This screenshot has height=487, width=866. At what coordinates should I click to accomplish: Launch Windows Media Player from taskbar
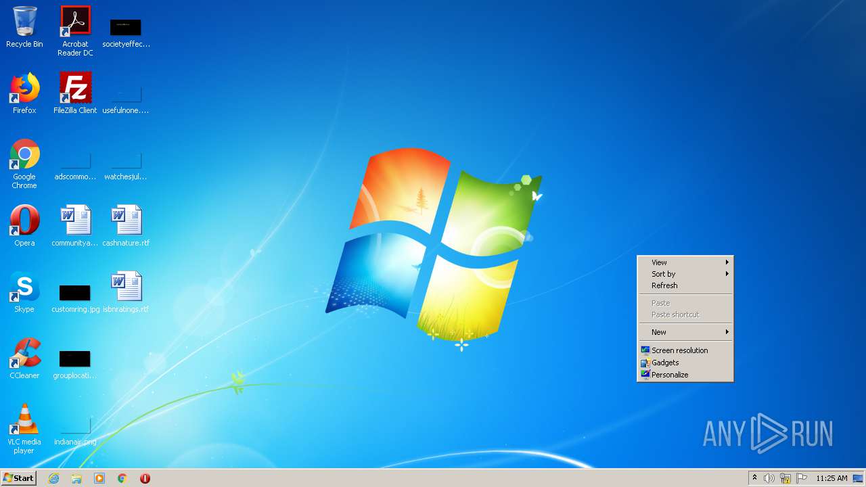click(99, 478)
